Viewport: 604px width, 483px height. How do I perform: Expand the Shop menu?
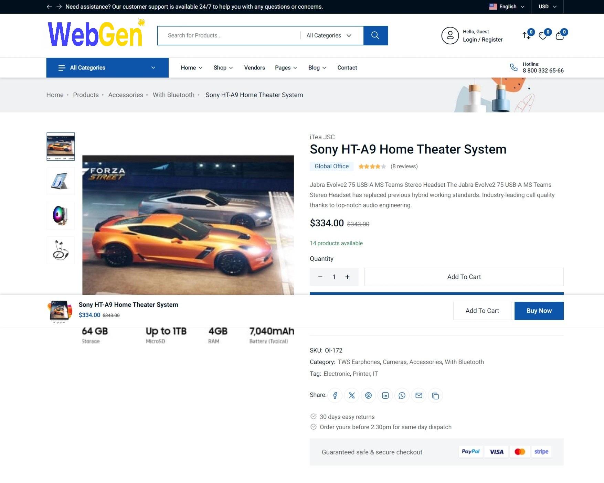pos(223,68)
